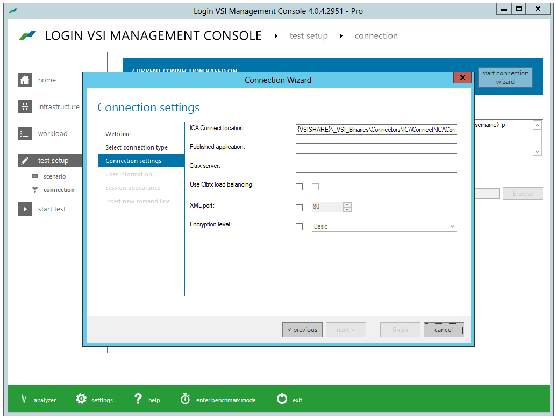Go to Select connection type step
Image resolution: width=556 pixels, height=419 pixels.
tap(137, 147)
